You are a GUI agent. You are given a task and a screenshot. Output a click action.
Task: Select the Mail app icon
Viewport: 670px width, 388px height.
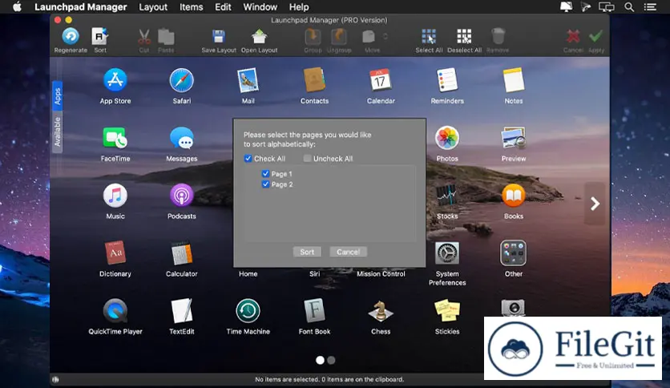point(248,80)
